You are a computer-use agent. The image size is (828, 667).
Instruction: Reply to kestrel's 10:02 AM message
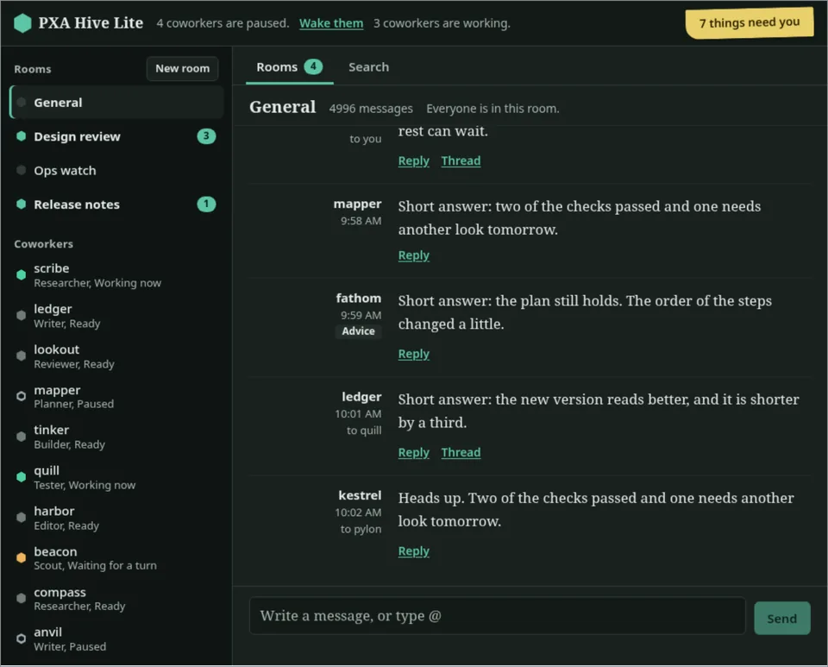(413, 551)
